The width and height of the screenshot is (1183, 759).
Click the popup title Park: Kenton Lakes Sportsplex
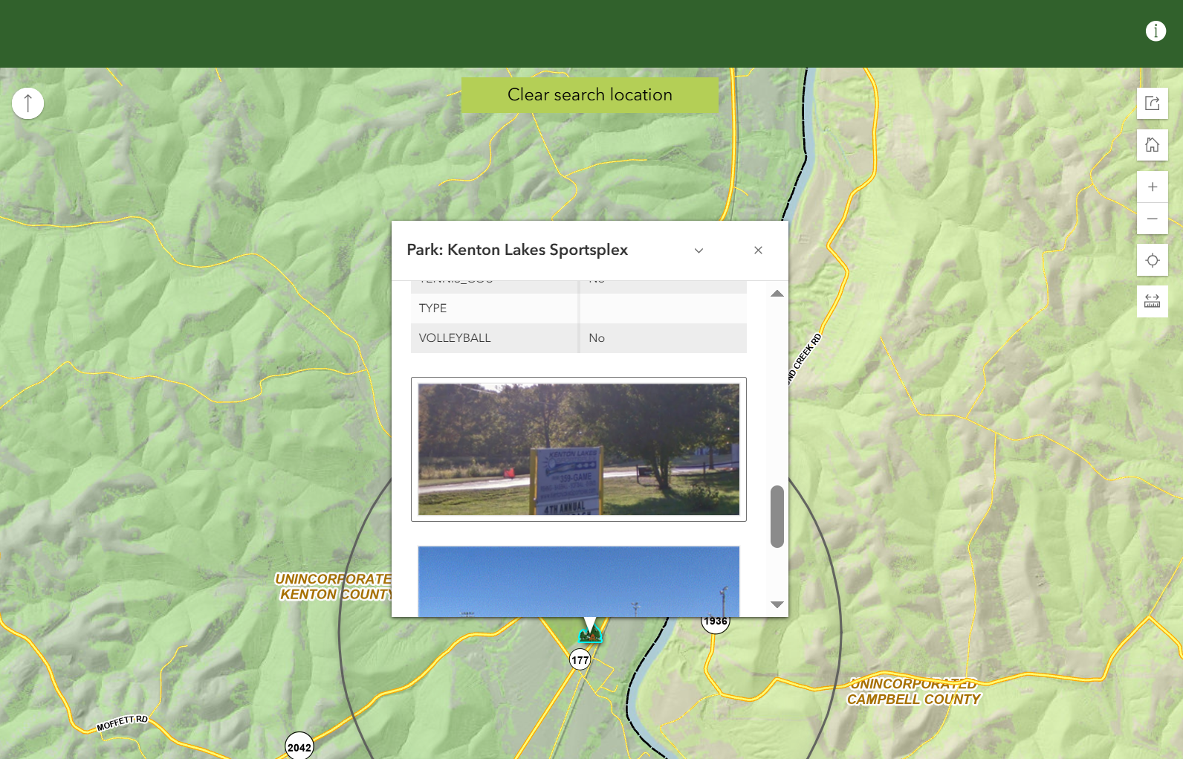click(517, 251)
